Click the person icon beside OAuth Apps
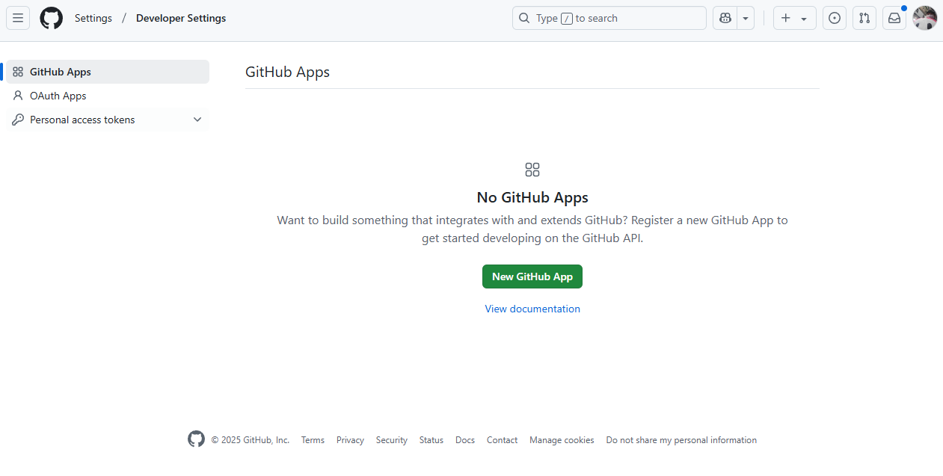943x476 pixels. (18, 96)
